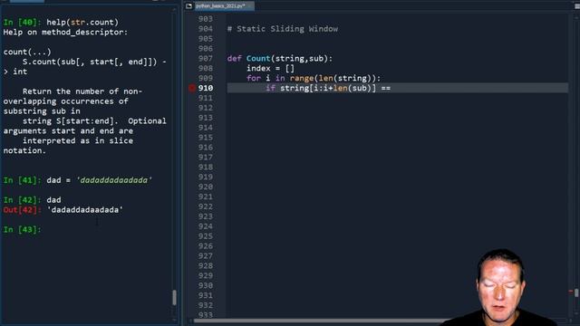Click 'for i in range(len(string)):' line

(x=314, y=79)
